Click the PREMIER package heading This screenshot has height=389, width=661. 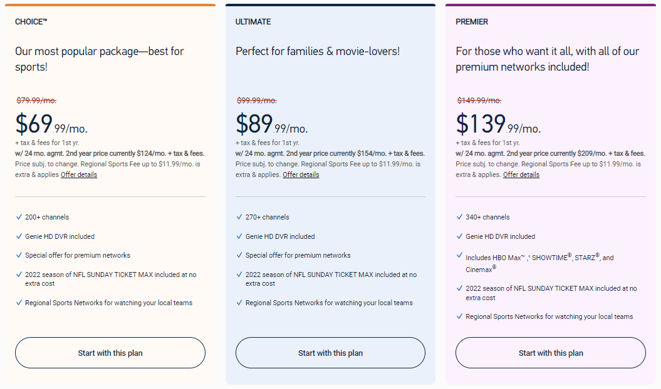[472, 22]
